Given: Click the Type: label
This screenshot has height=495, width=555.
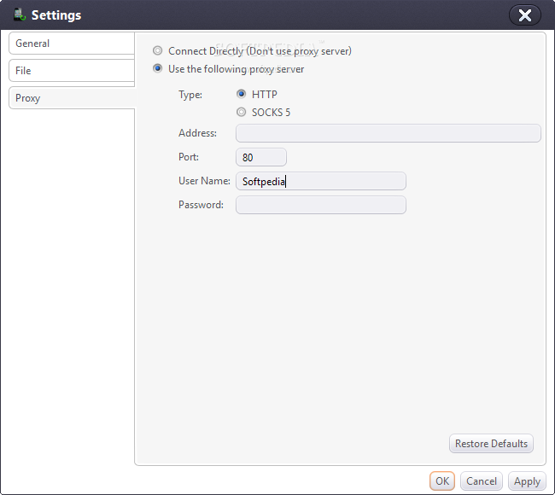Looking at the screenshot, I should click(190, 95).
